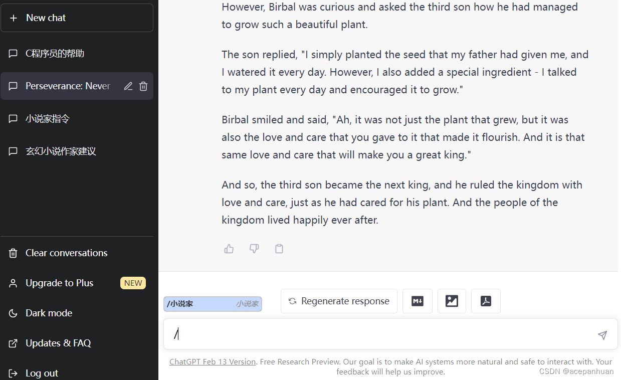Click paragraph starting 'Birbal smiled and said'
621x380 pixels.
pos(403,137)
